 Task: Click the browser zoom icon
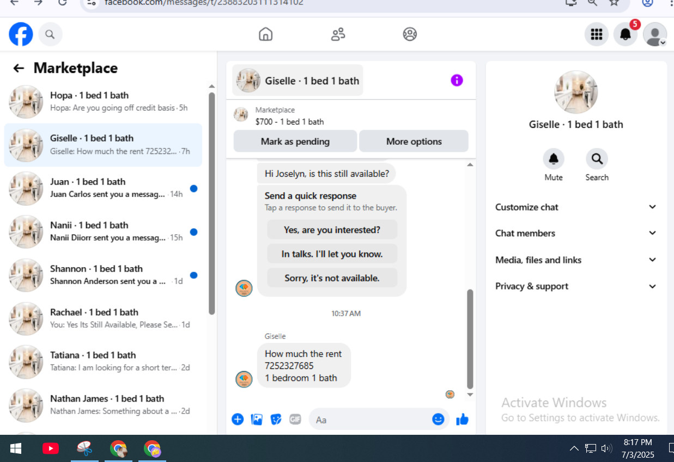[x=592, y=2]
